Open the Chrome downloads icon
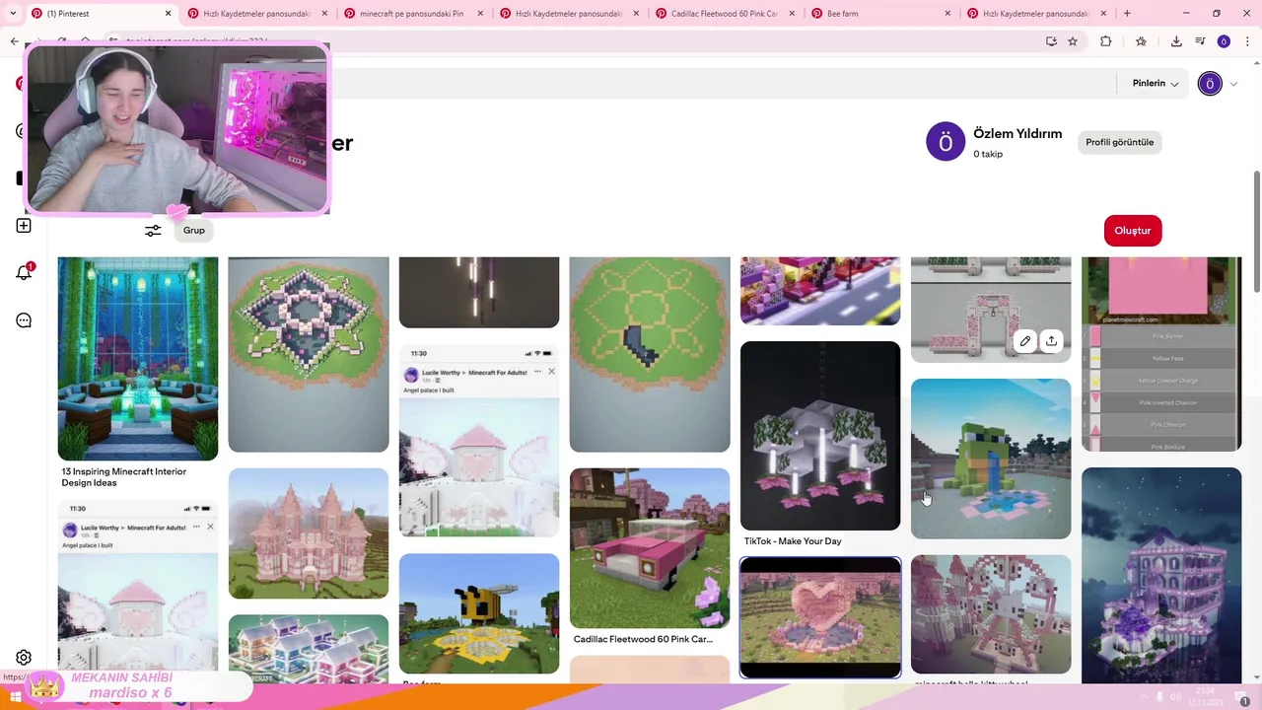This screenshot has height=710, width=1262. 1176,41
